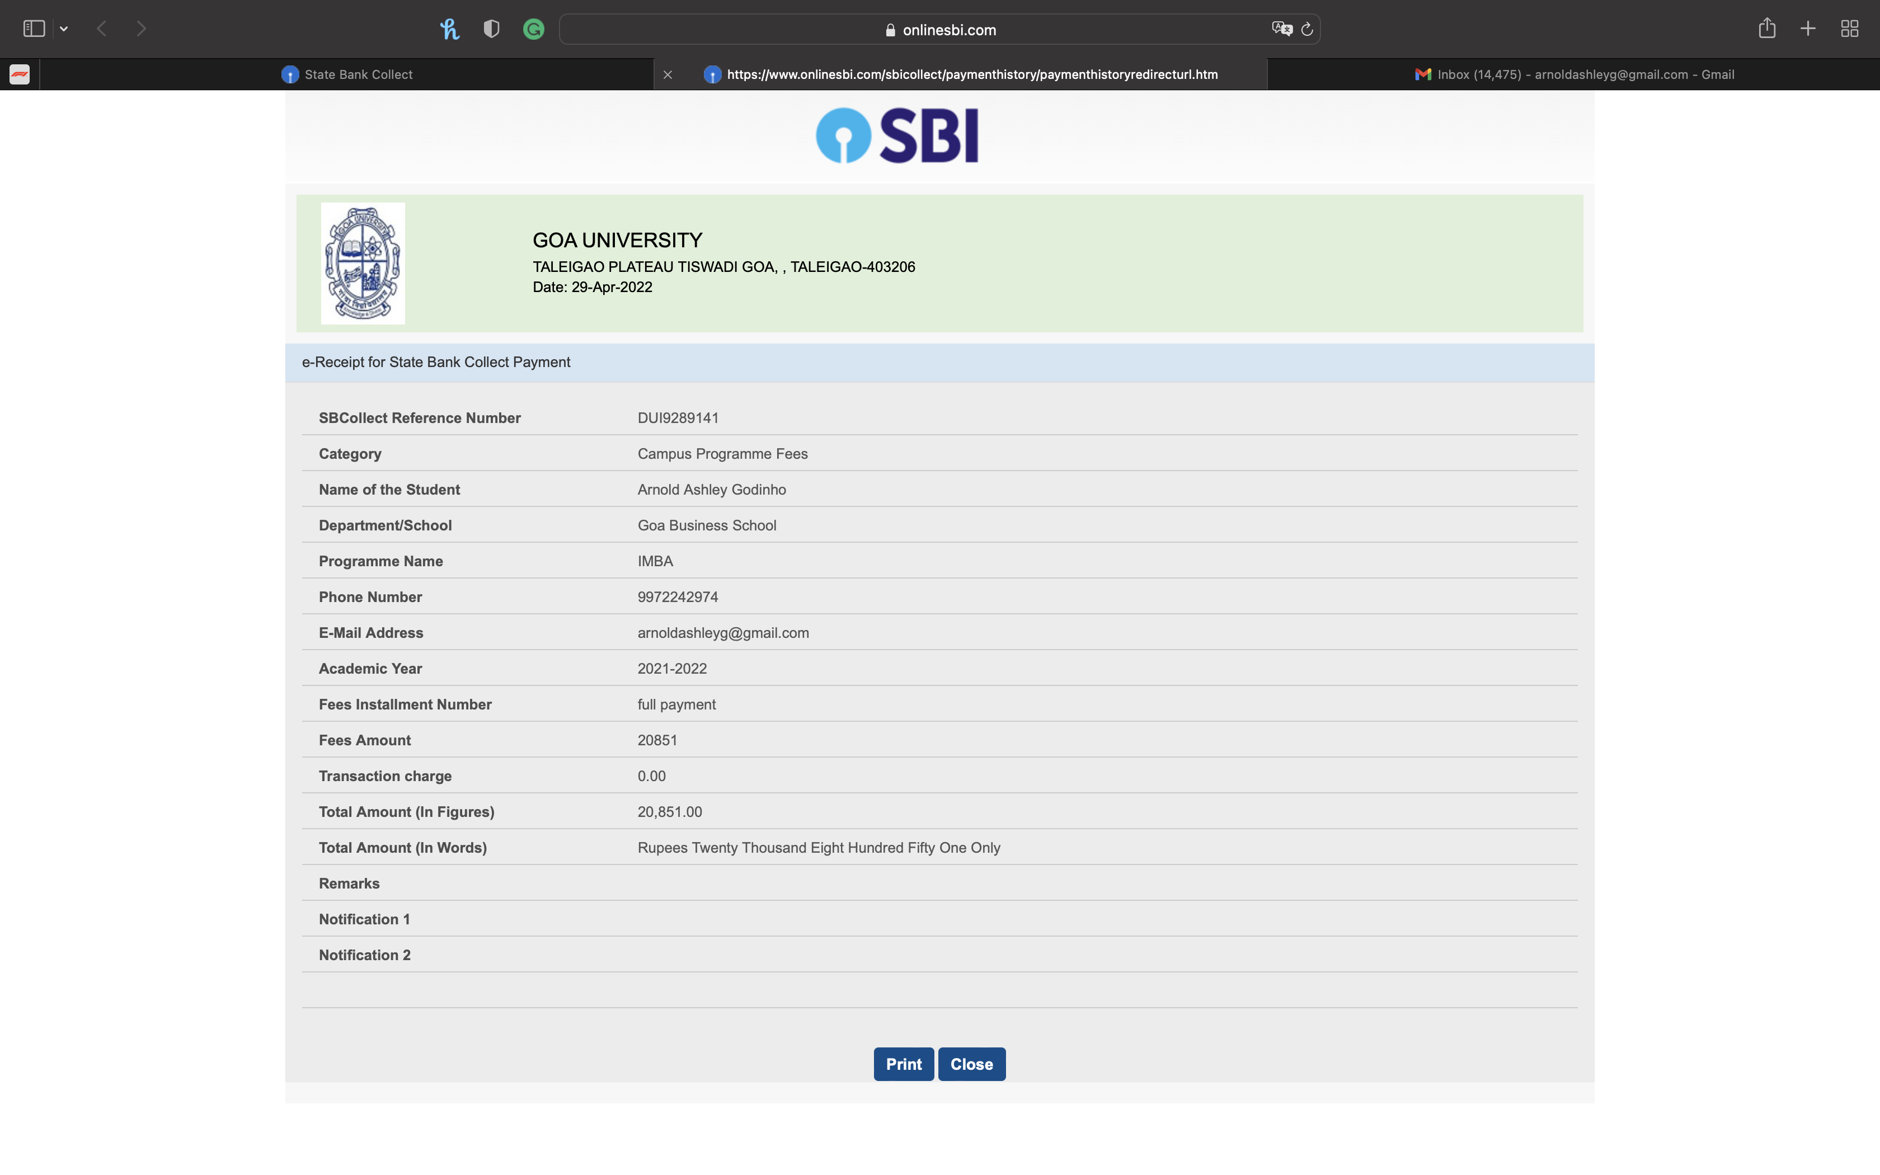The image size is (1880, 1175).
Task: Click the Total Amount (In Words) label
Action: tap(402, 848)
